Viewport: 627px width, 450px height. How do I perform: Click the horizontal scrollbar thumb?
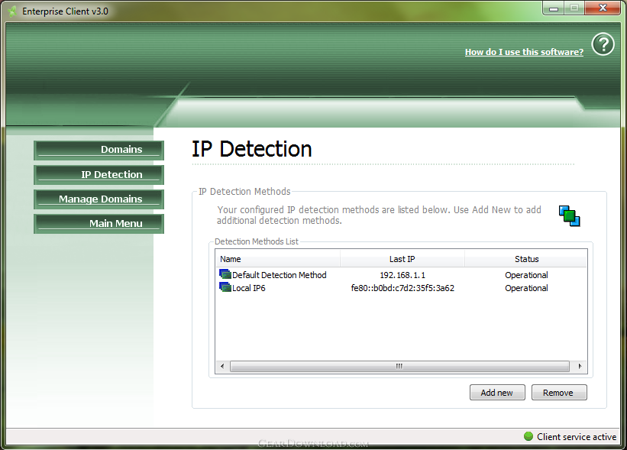pyautogui.click(x=399, y=367)
